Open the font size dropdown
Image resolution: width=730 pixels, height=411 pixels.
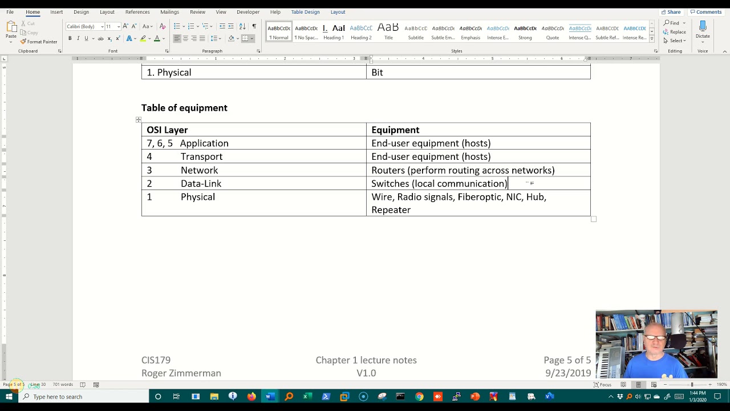[118, 26]
